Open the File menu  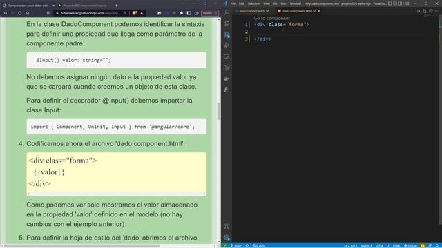(x=233, y=3)
